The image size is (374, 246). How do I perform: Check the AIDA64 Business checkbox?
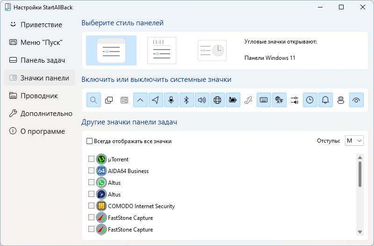click(x=91, y=170)
